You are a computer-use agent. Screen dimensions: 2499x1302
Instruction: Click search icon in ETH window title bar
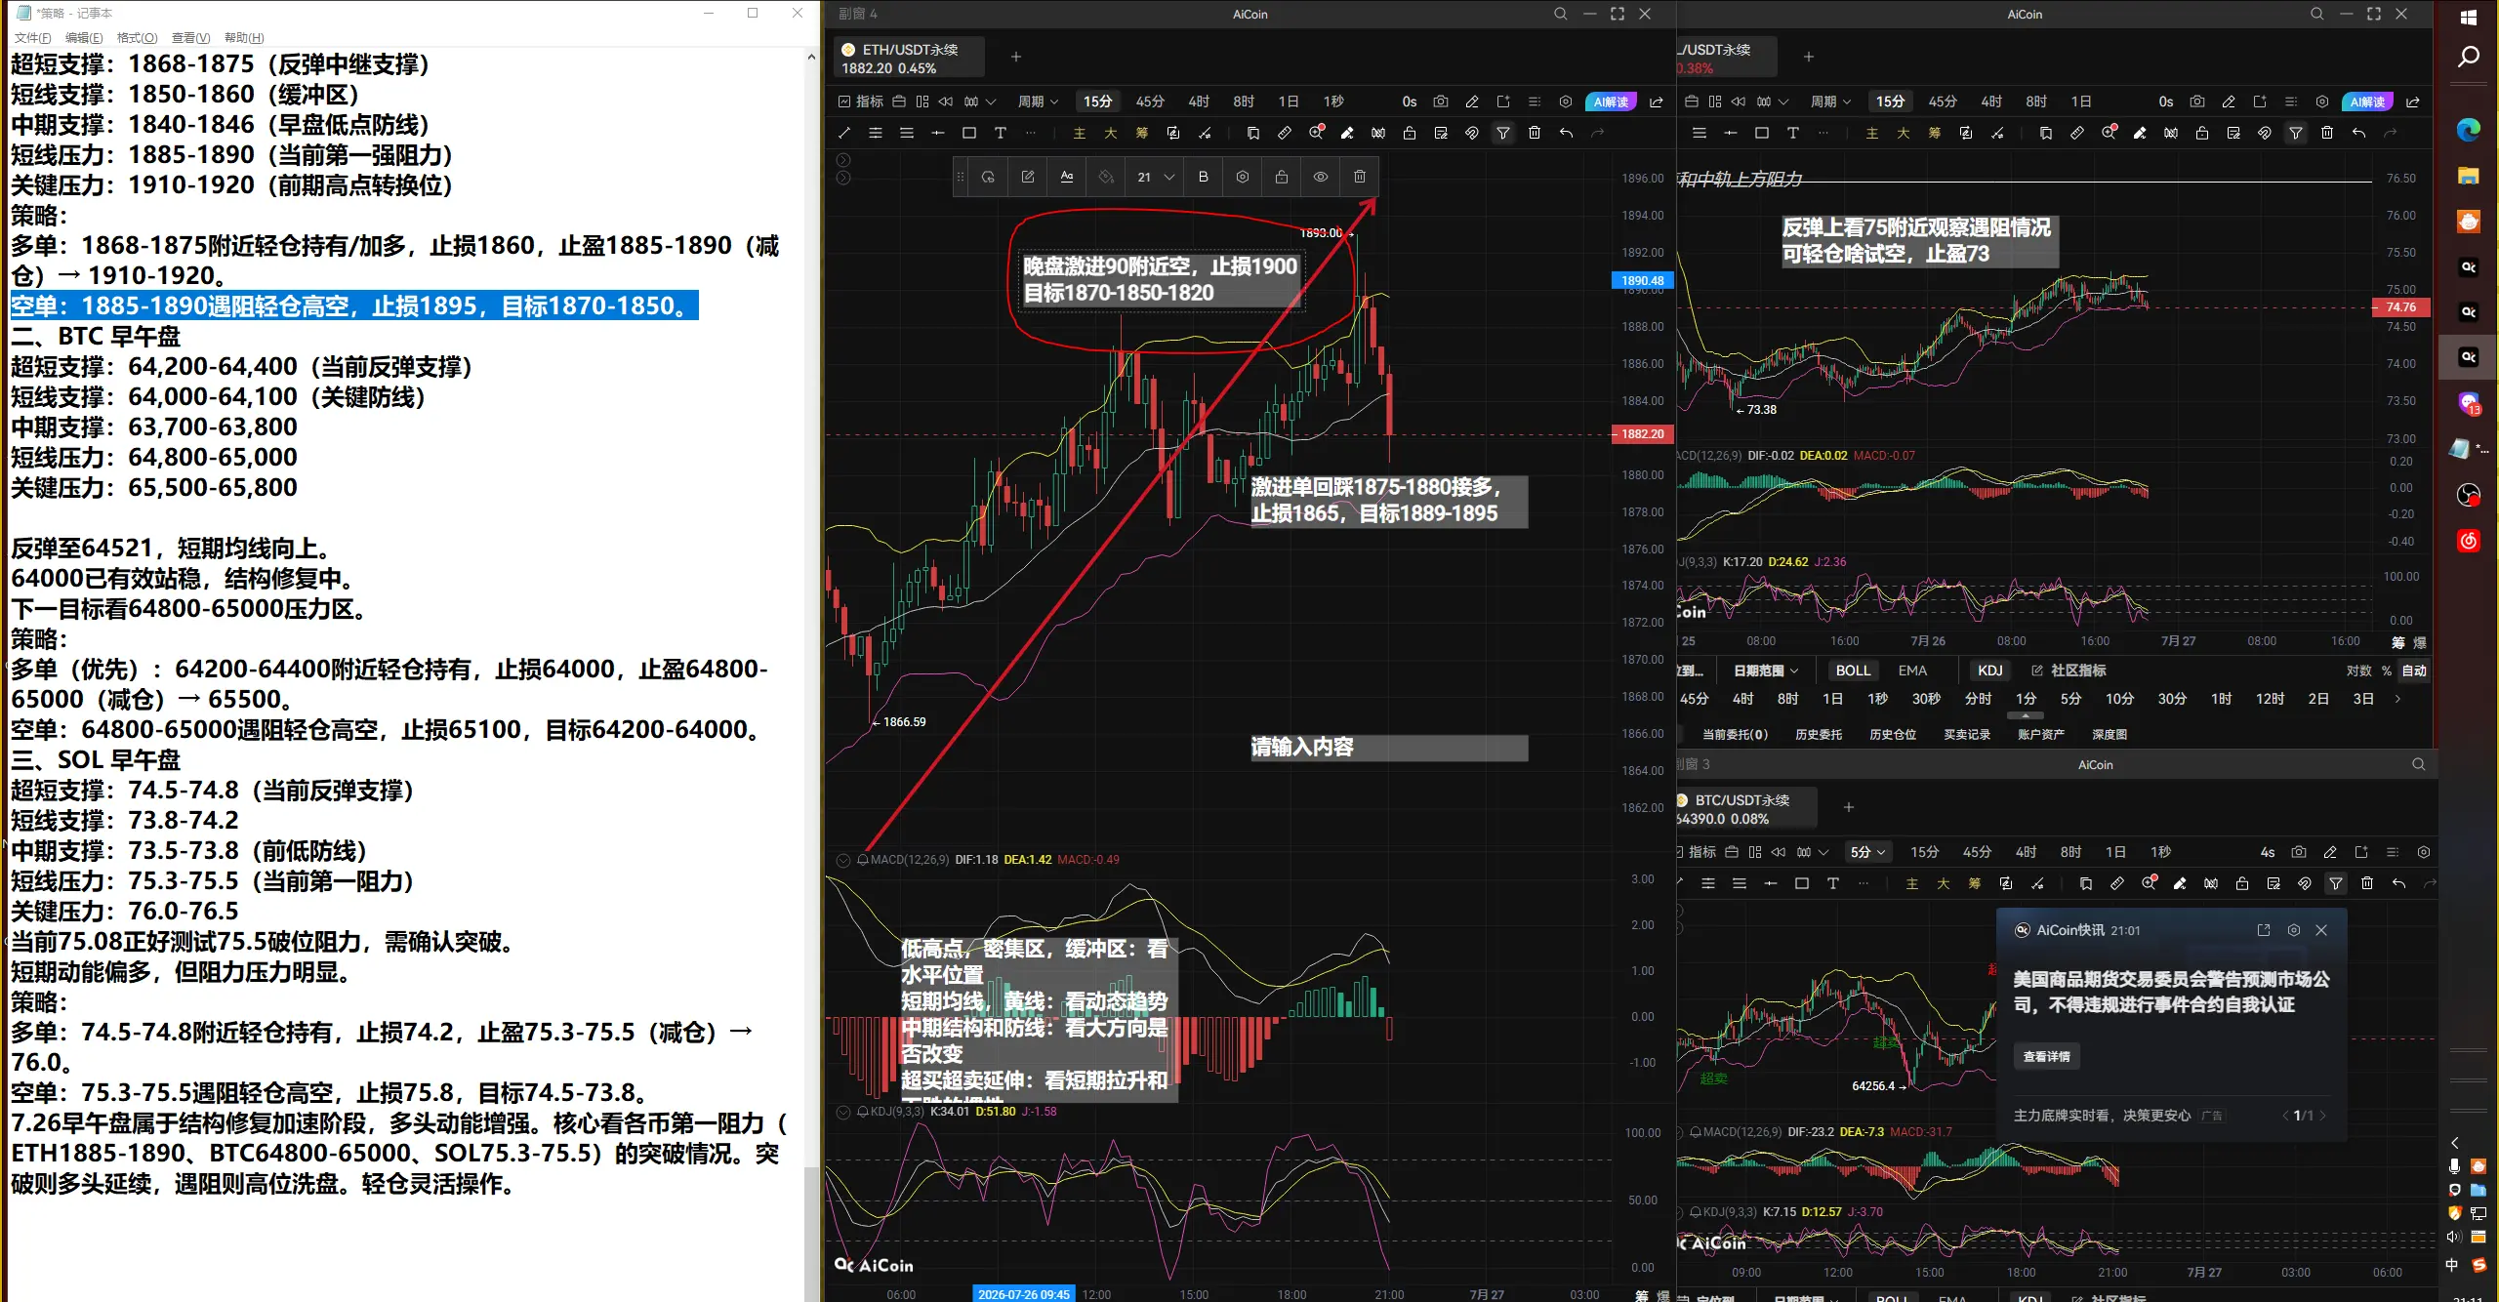1560,14
